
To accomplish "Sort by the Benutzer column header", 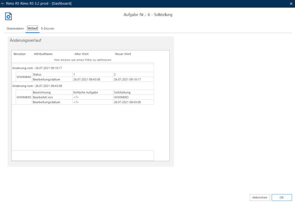I will [x=20, y=54].
